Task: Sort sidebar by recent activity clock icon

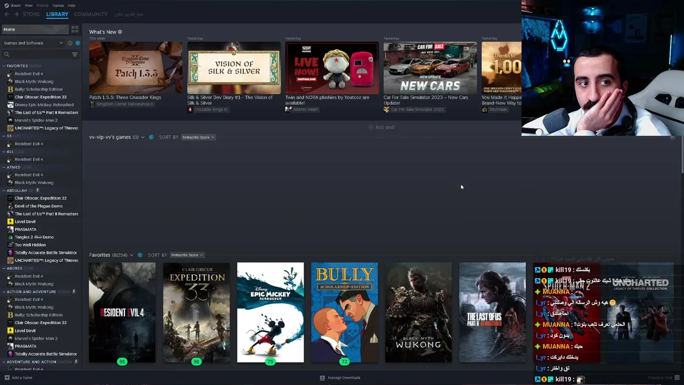Action: [69, 43]
